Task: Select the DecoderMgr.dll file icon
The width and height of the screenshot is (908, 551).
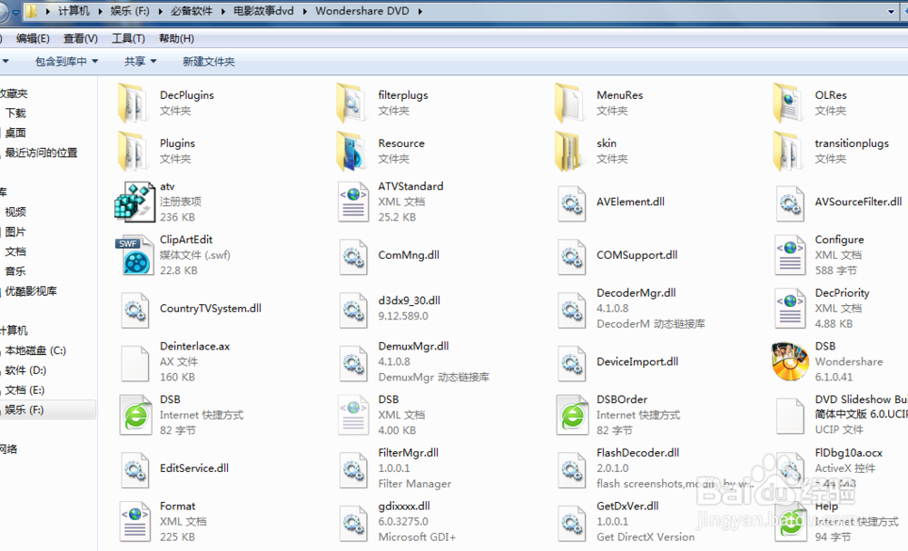Action: [571, 310]
